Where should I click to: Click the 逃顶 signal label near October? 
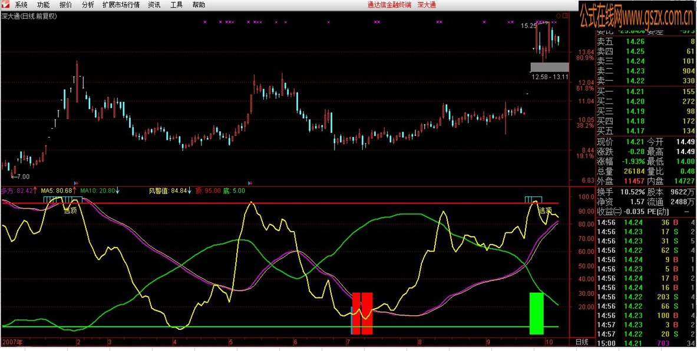coord(546,210)
